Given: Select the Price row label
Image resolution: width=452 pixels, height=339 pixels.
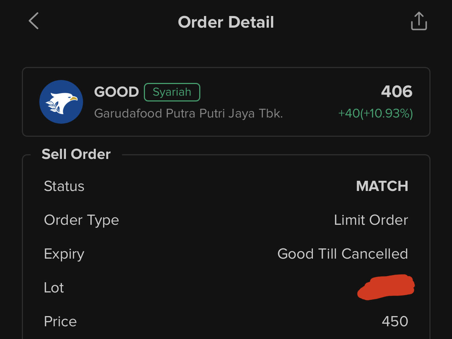Looking at the screenshot, I should point(60,322).
